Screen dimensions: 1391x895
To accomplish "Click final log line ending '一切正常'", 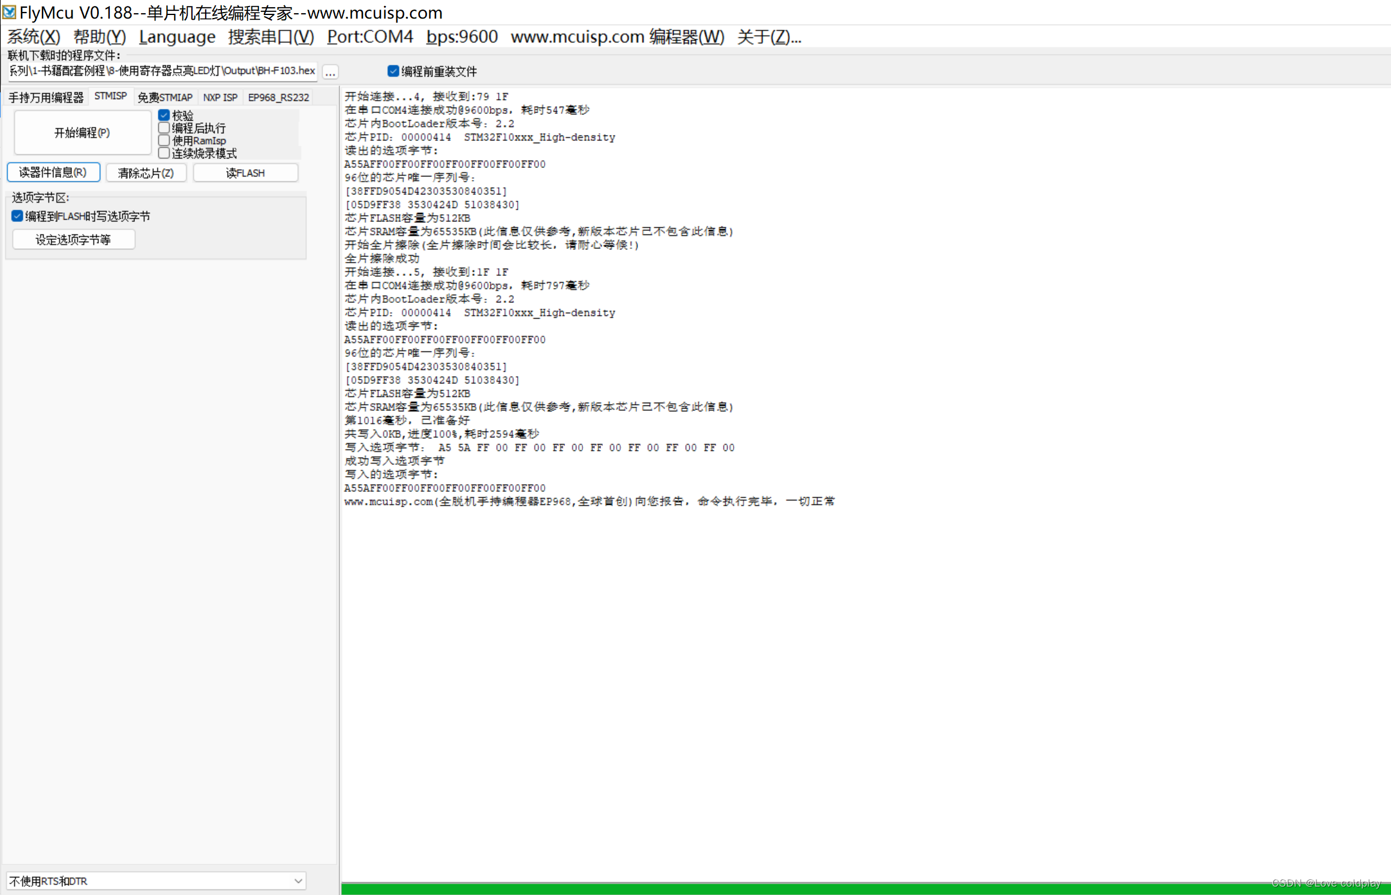I will [589, 501].
